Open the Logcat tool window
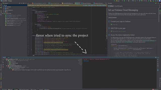Image resolution: width=161 pixels, height=90 pixels. point(33,89)
